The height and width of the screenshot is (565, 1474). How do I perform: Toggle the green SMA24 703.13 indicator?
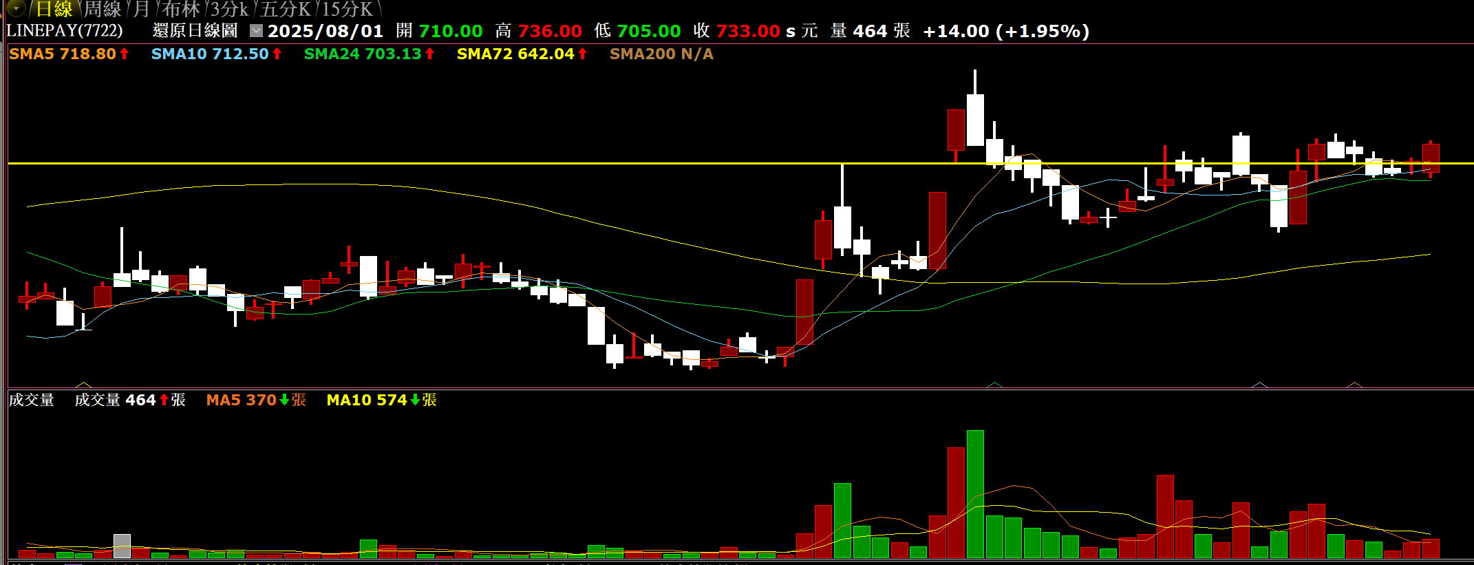point(363,54)
